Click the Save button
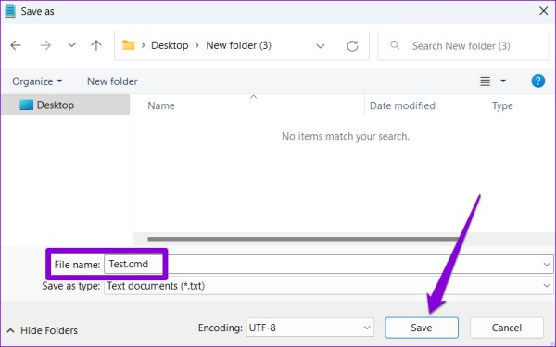556x347 pixels. pos(422,328)
